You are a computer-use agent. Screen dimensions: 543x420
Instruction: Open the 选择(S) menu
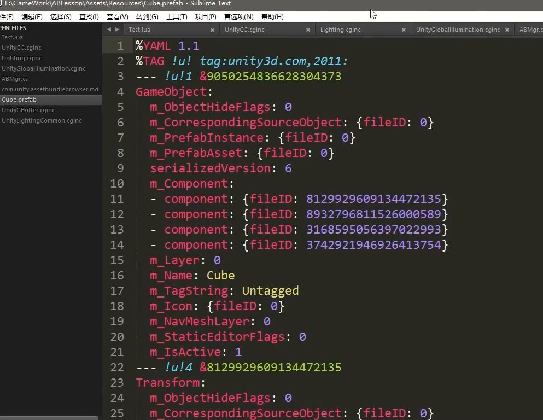(61, 16)
